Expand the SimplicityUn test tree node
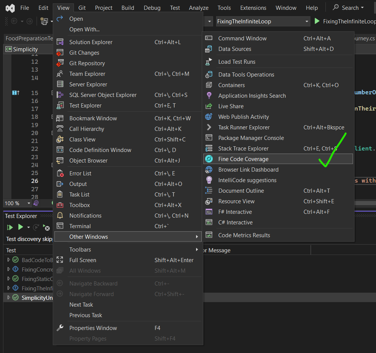Image resolution: width=376 pixels, height=353 pixels. (9, 297)
